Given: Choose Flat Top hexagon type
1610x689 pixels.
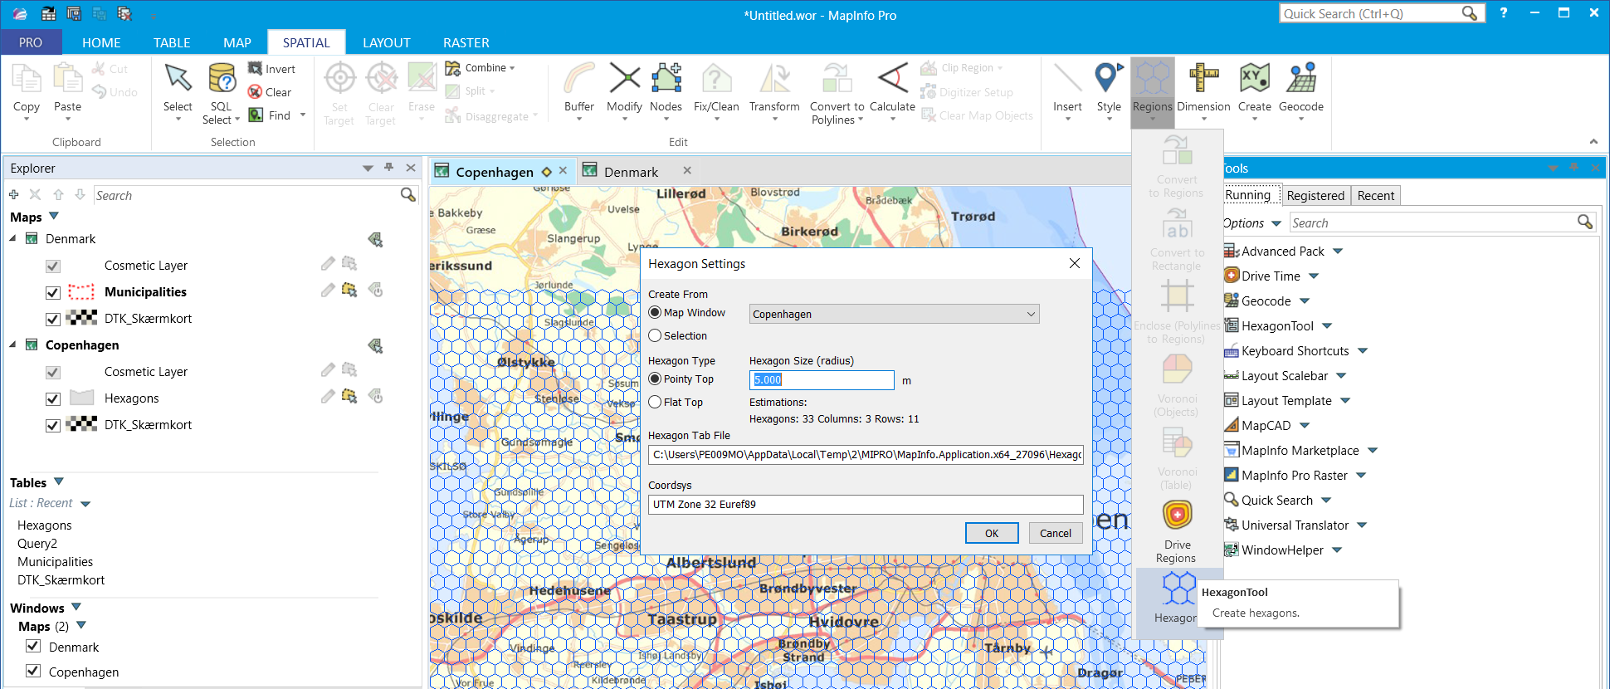Looking at the screenshot, I should pyautogui.click(x=655, y=402).
